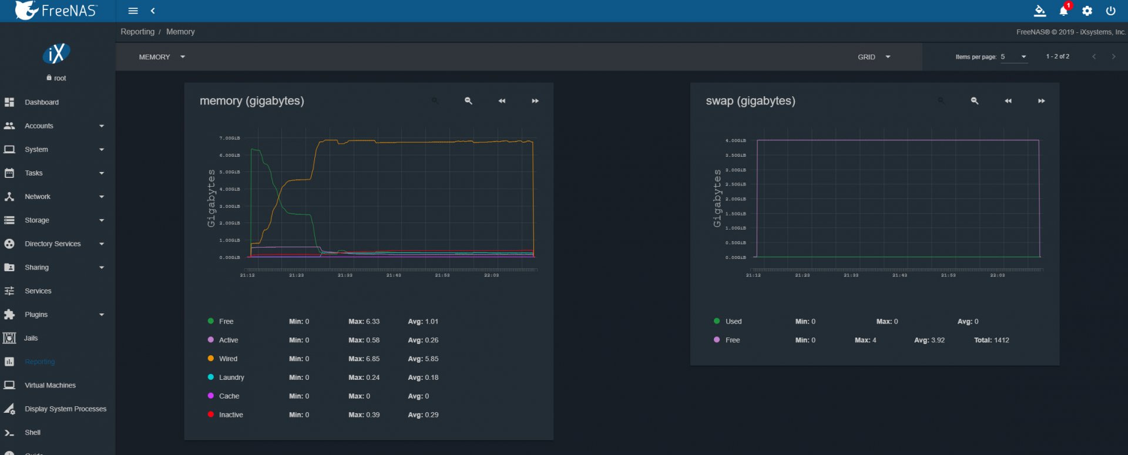Click the alerts bell notification icon
The width and height of the screenshot is (1128, 455).
pyautogui.click(x=1063, y=11)
